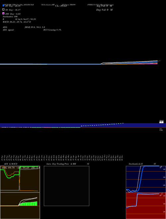The image size is (166, 219).
Task: Open the MACD histogram thumbnail with green bars
Action: click(20, 206)
